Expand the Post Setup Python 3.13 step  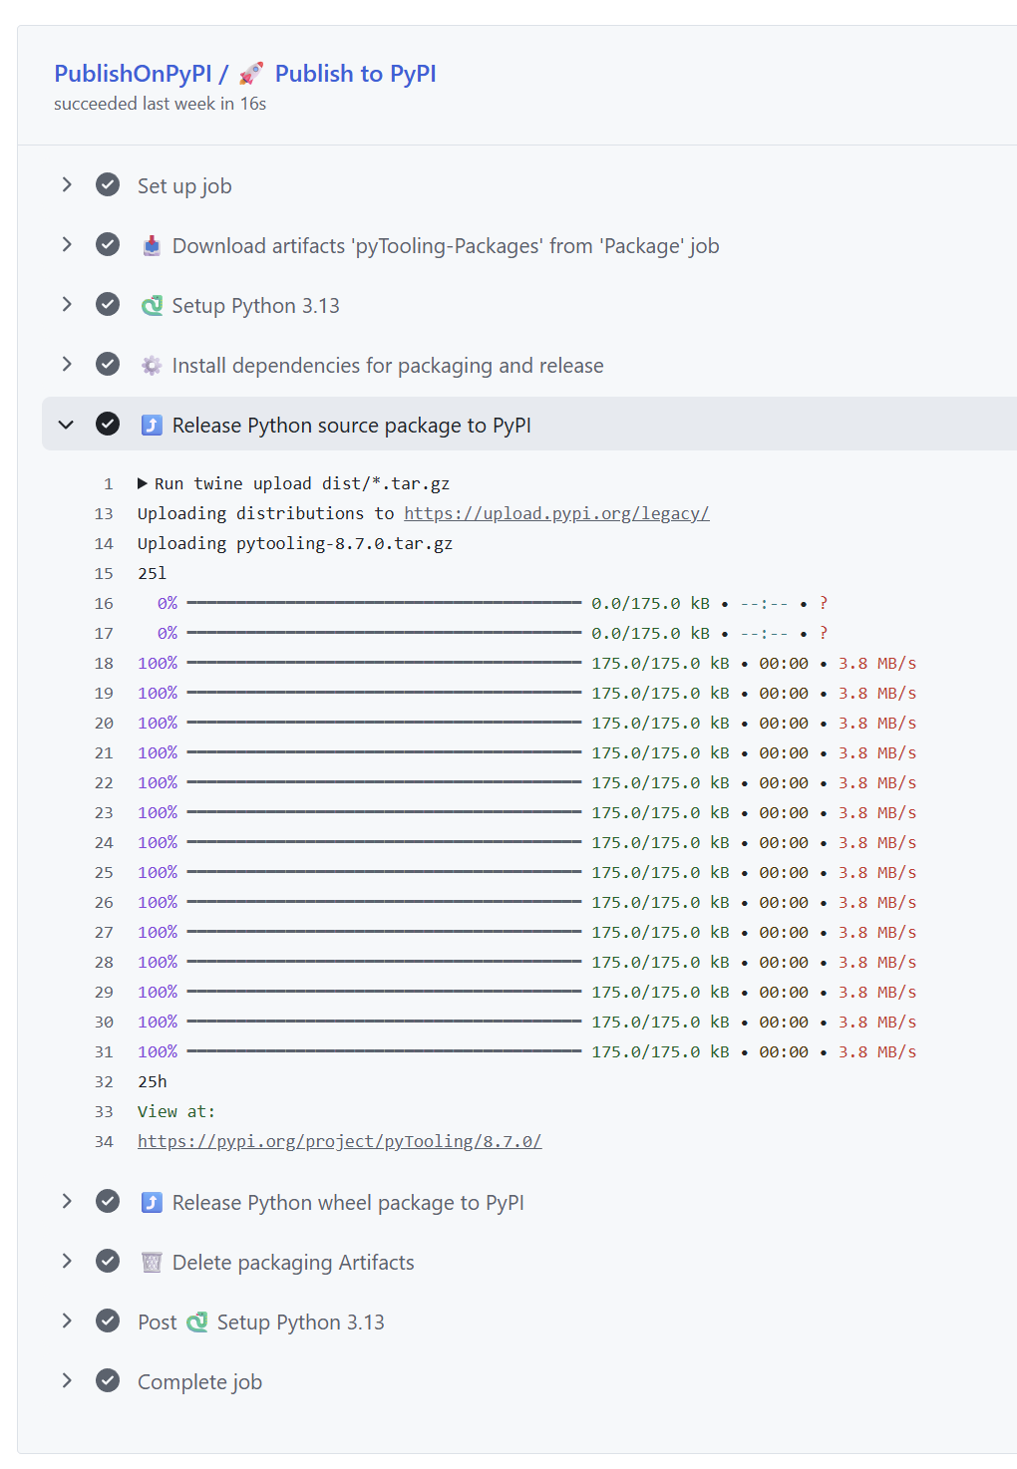click(x=67, y=1322)
